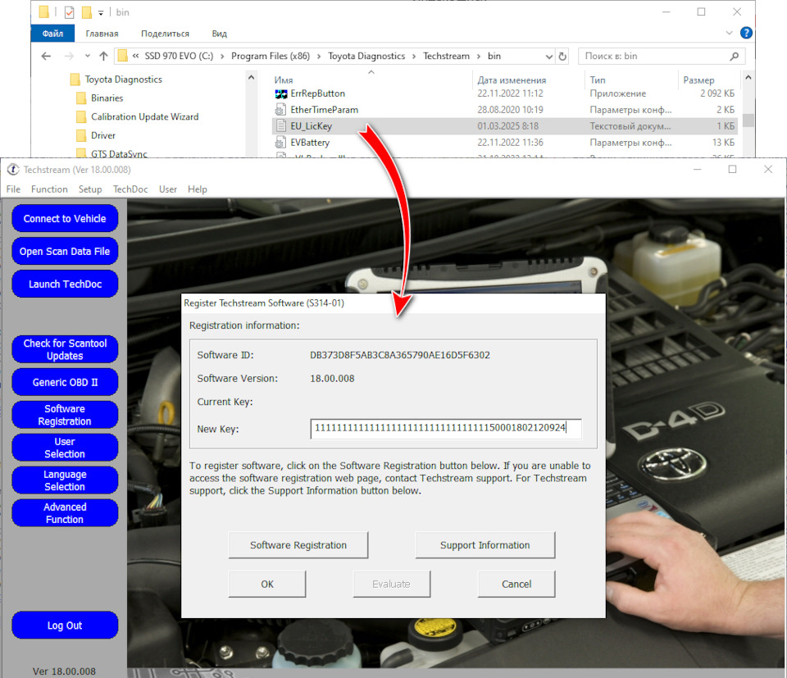This screenshot has width=787, height=678.
Task: Open Explorer Файл ribbon tab
Action: 52,34
